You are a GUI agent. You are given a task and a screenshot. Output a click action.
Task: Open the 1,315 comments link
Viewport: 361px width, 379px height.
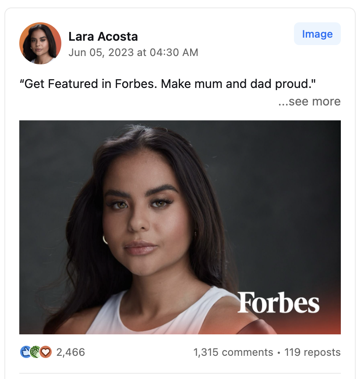pyautogui.click(x=233, y=352)
